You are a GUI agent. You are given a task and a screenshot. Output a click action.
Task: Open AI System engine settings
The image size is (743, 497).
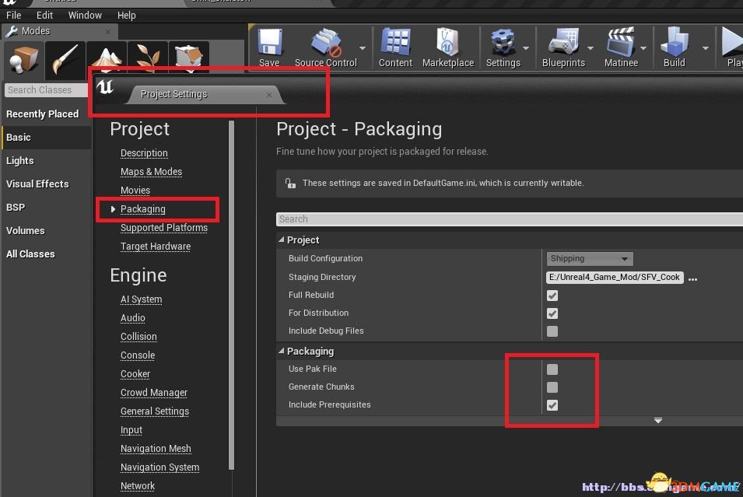[141, 299]
